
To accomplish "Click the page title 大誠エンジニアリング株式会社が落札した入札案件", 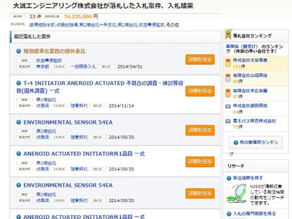I will coord(103,5).
